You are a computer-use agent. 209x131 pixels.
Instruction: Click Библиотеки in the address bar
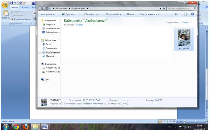tap(61, 8)
